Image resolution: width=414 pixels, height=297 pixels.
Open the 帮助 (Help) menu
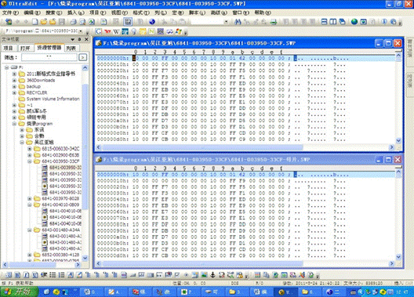(263, 13)
